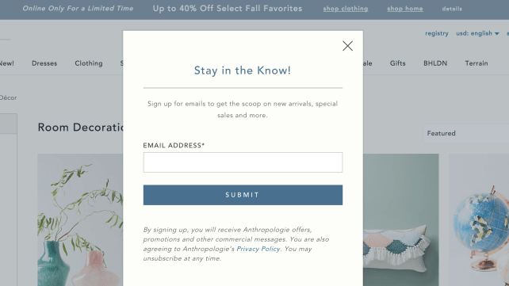Viewport: 509px width, 286px height.
Task: Expand the usd: english currency dropdown
Action: (477, 33)
